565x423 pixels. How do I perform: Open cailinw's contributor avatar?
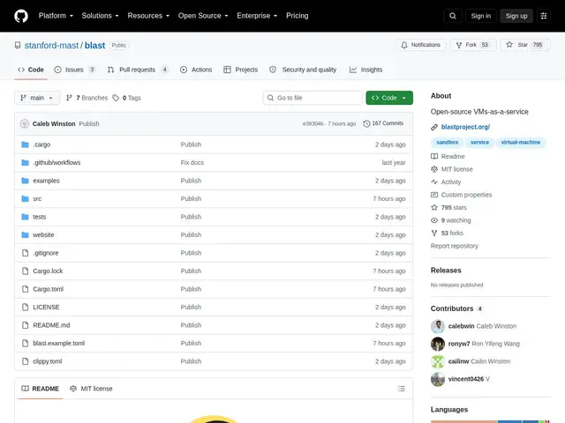tap(438, 361)
